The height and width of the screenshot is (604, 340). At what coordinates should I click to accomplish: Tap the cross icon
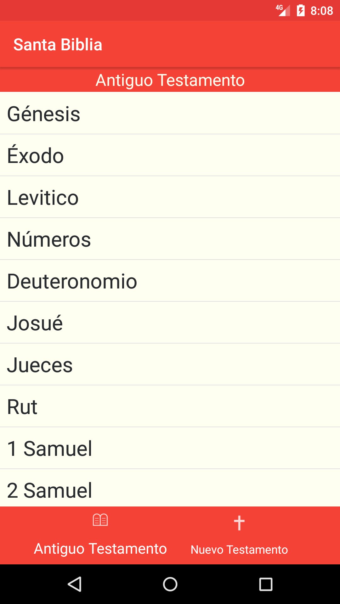click(239, 523)
